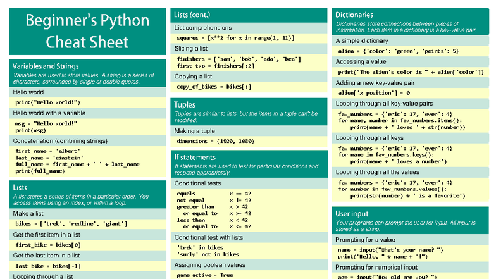Click the "Slicing a list" subheading

pyautogui.click(x=191, y=48)
